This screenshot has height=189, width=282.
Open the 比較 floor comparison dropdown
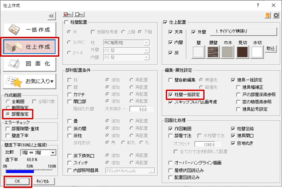click(38, 153)
